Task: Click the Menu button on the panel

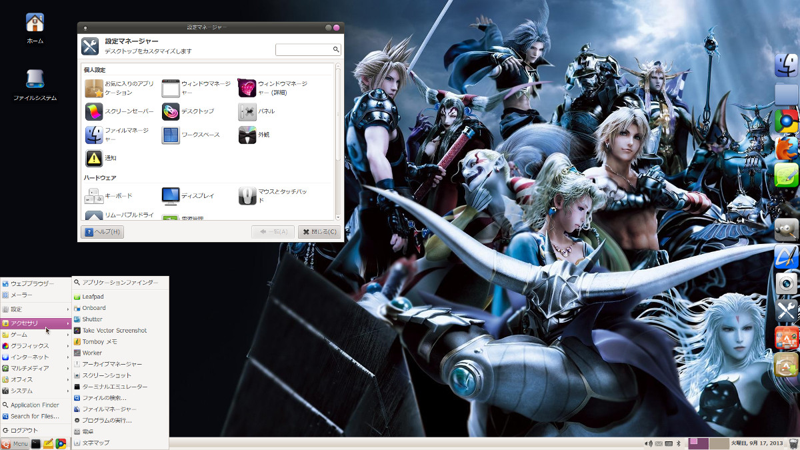Action: (15, 444)
